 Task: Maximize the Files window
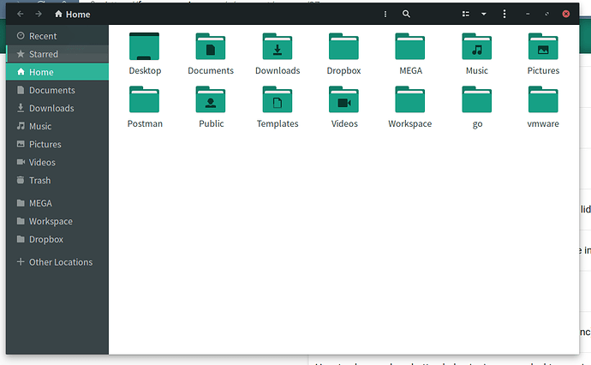[546, 14]
